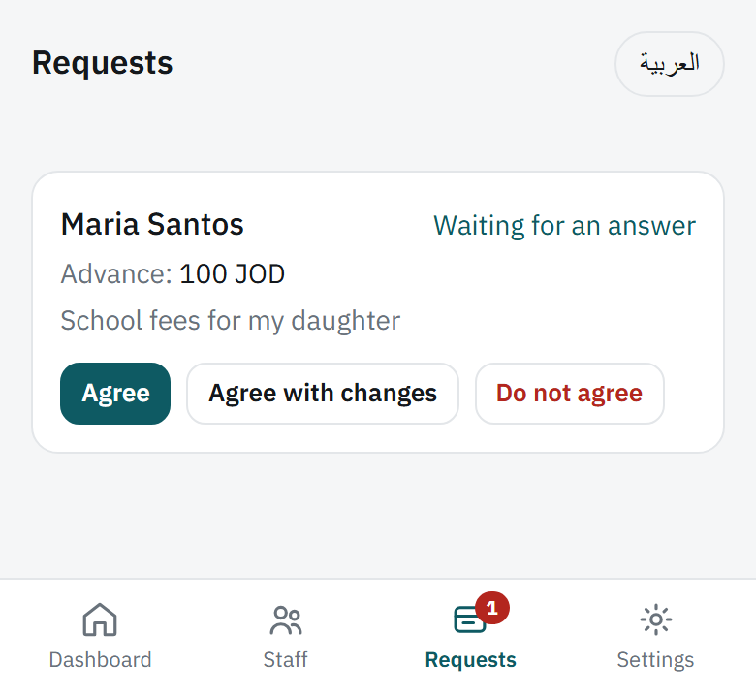
Task: Click the Maria Santos name
Action: tap(152, 224)
